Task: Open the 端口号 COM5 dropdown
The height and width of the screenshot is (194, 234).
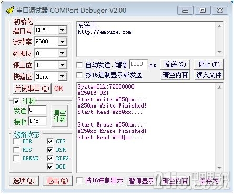Action: [63, 30]
